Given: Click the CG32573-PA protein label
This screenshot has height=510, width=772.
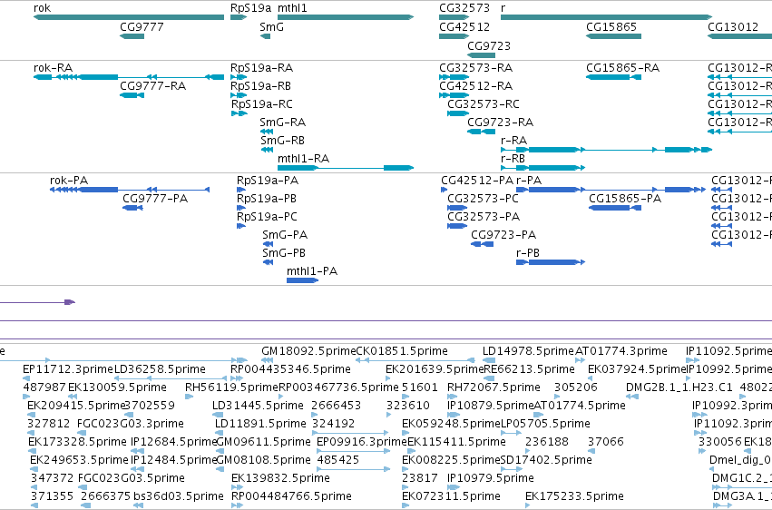Looking at the screenshot, I should pos(484,217).
